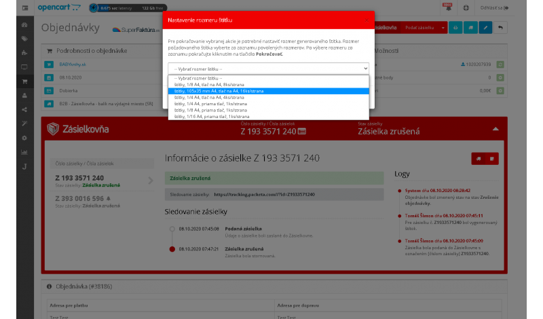Click Odhlásiť sa logout link

[494, 7]
